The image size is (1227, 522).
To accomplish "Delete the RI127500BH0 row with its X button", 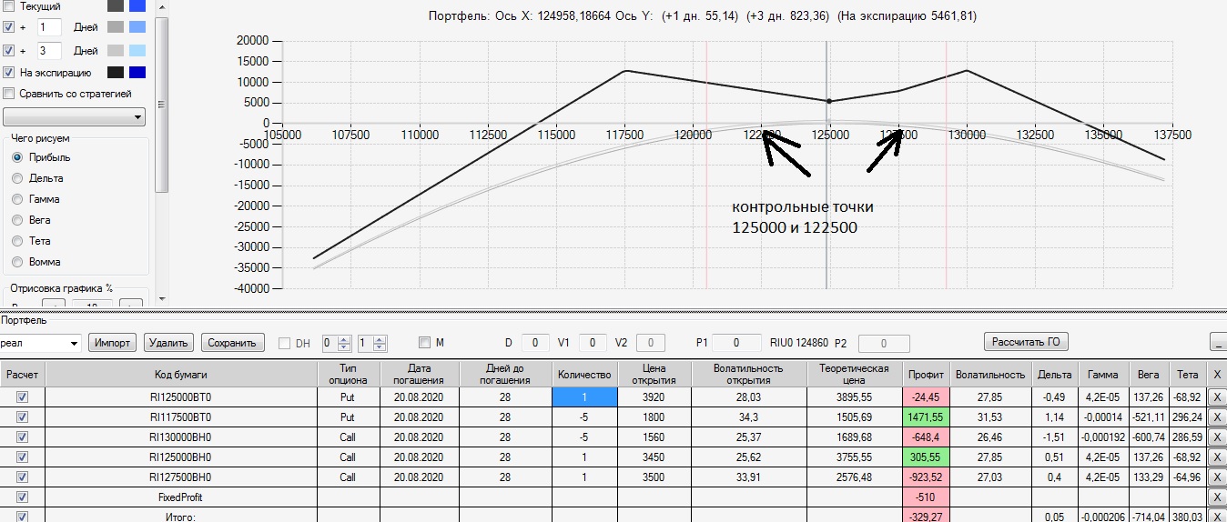I will [x=1218, y=477].
